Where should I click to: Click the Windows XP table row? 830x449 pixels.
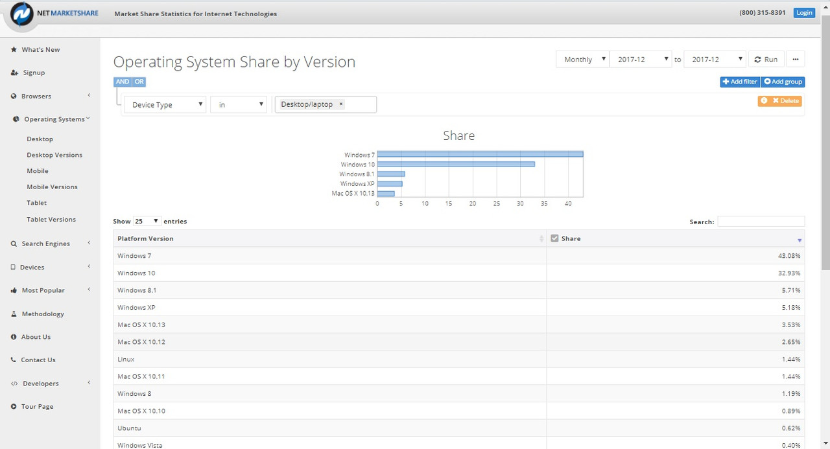(459, 307)
